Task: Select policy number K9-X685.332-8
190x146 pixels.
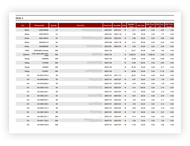Action: [x=43, y=125]
